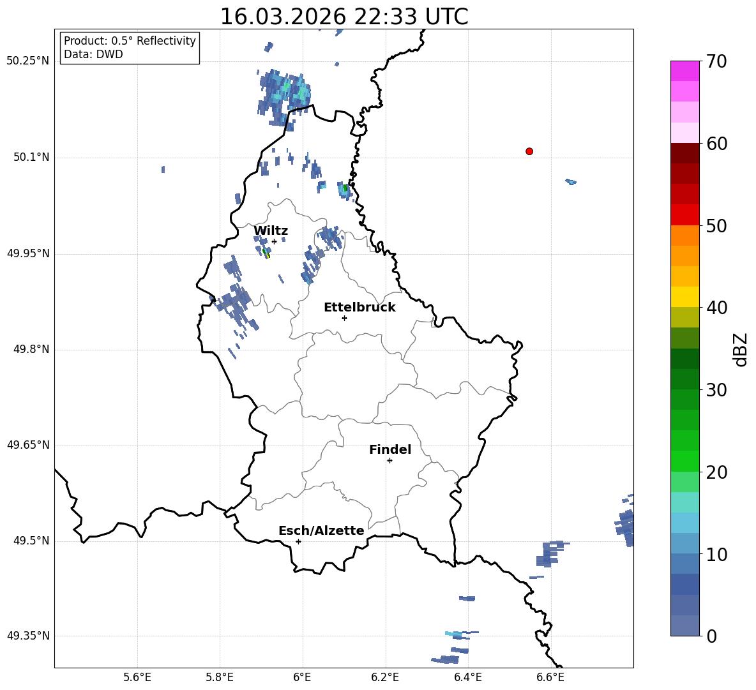Pick the bright red colorbar swatch above 50
This screenshot has height=690, width=756.
pyautogui.click(x=684, y=215)
